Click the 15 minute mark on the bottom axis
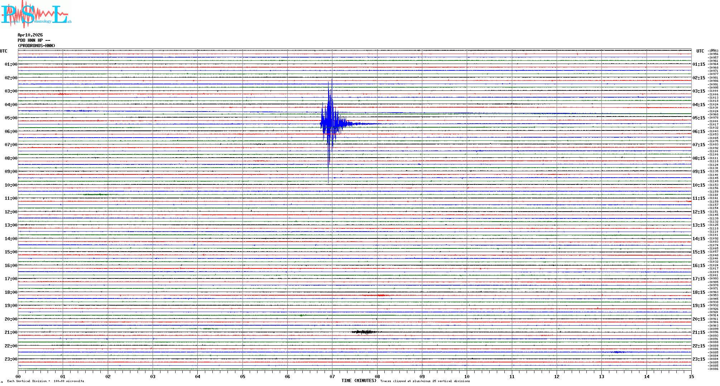The image size is (720, 386). [x=691, y=376]
